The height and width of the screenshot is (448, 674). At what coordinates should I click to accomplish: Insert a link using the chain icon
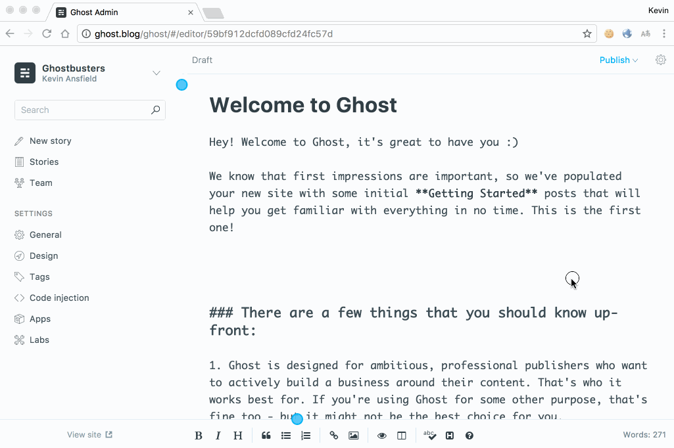pos(333,436)
